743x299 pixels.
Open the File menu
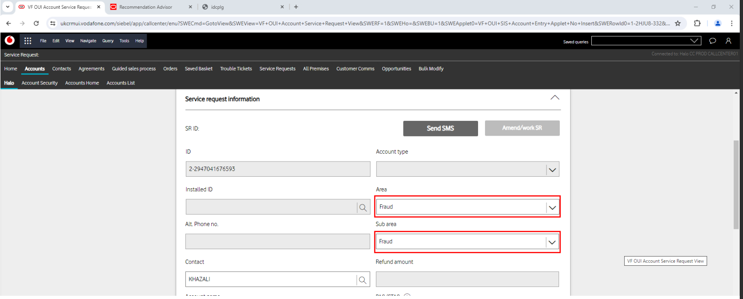[x=43, y=41]
